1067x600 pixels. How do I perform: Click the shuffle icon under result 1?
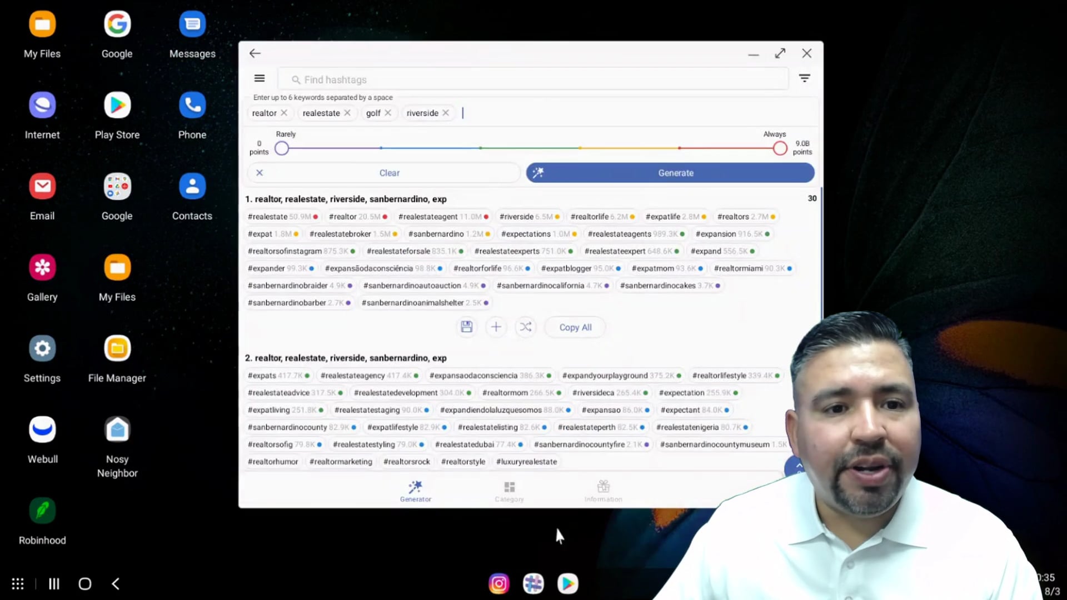pyautogui.click(x=525, y=327)
